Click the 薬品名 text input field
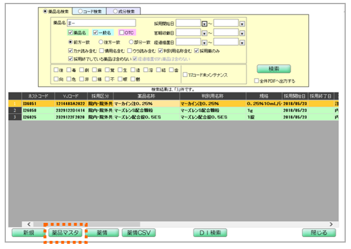The image size is (351, 249). 101,23
